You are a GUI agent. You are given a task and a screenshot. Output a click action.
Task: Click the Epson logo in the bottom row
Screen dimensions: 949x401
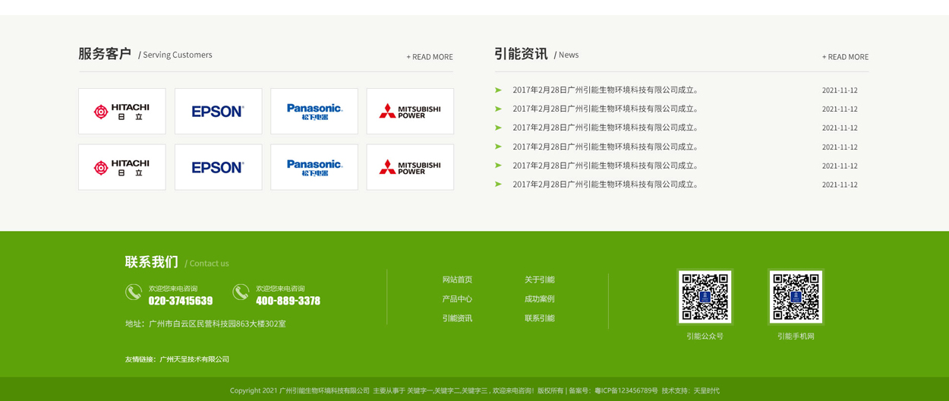[218, 167]
